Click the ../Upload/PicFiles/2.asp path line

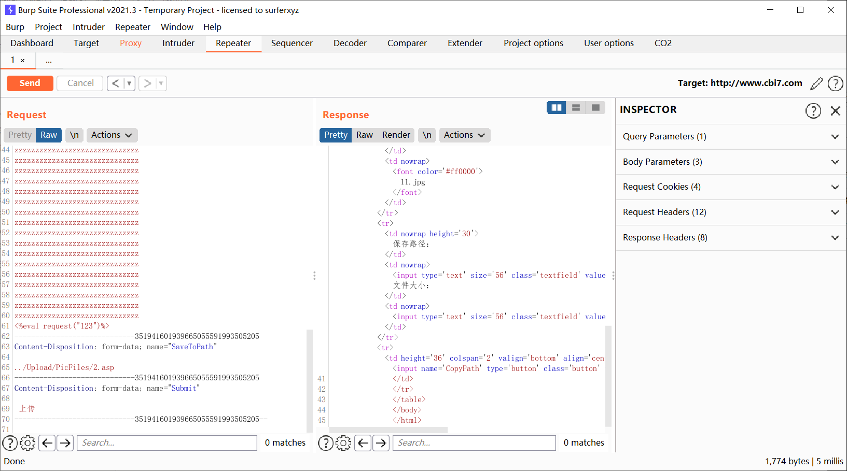(64, 368)
